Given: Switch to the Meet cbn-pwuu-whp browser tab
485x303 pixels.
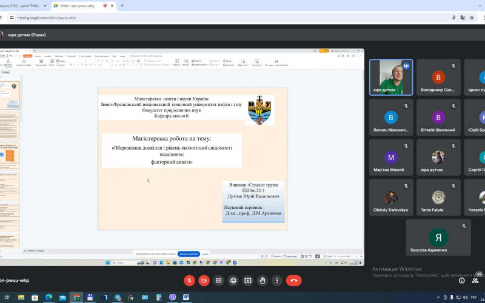Looking at the screenshot, I should tap(84, 5).
